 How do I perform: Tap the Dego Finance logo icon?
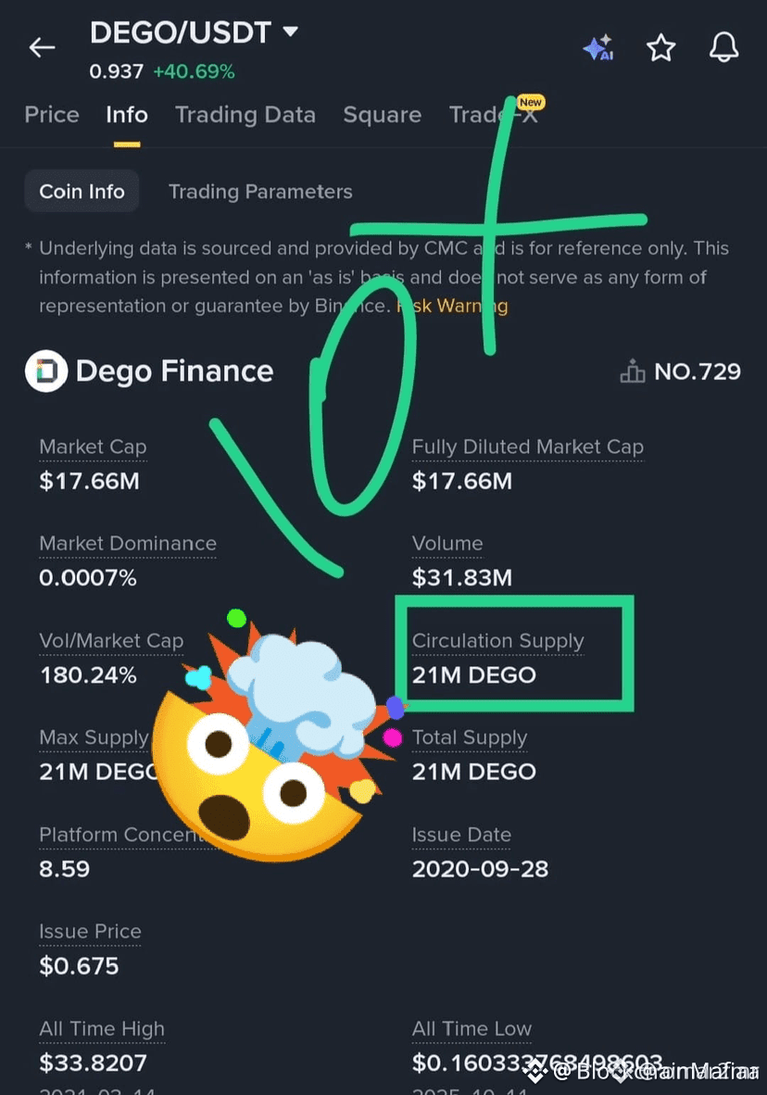[46, 371]
